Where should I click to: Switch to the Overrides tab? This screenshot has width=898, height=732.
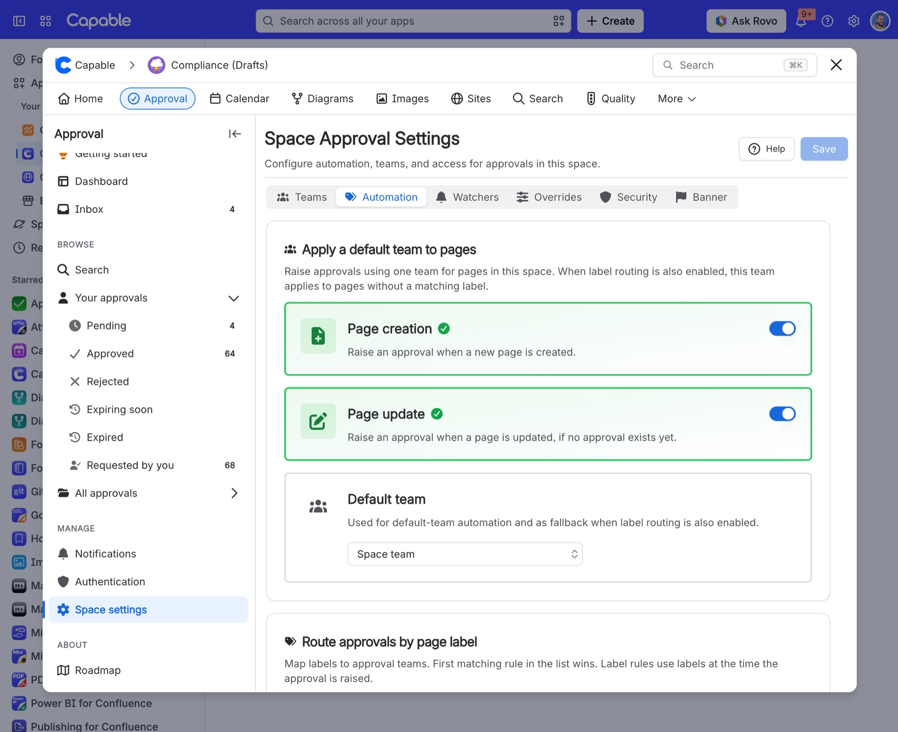549,197
